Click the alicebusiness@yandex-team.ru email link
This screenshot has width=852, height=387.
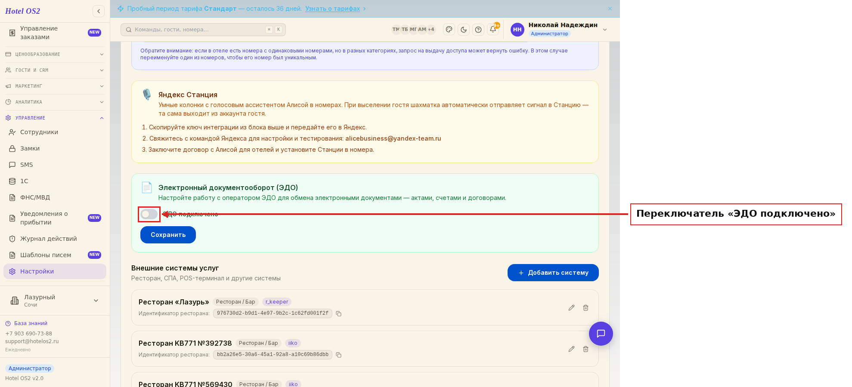point(393,138)
